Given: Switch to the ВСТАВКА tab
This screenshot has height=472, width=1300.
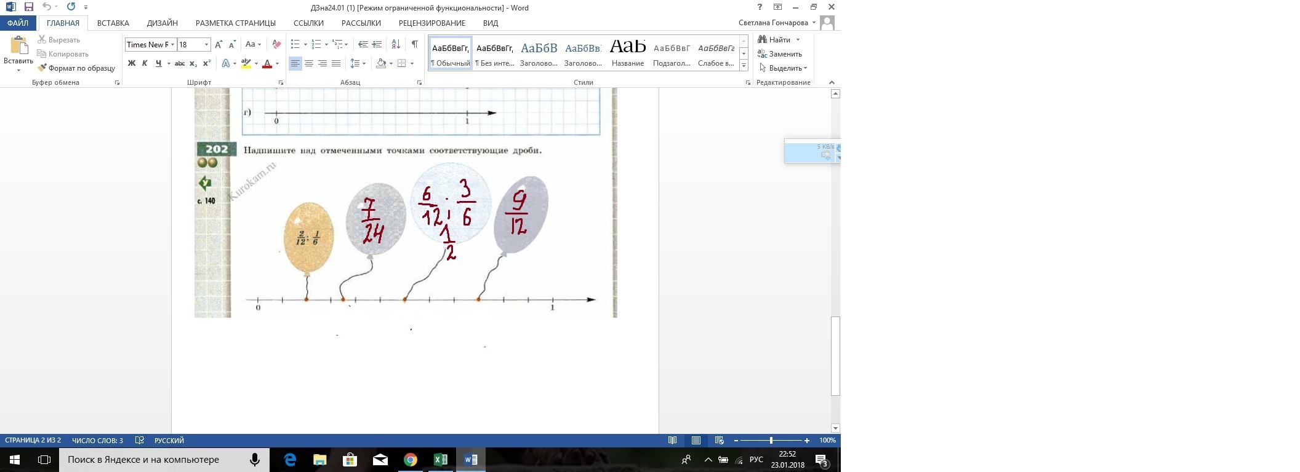Looking at the screenshot, I should pos(113,23).
